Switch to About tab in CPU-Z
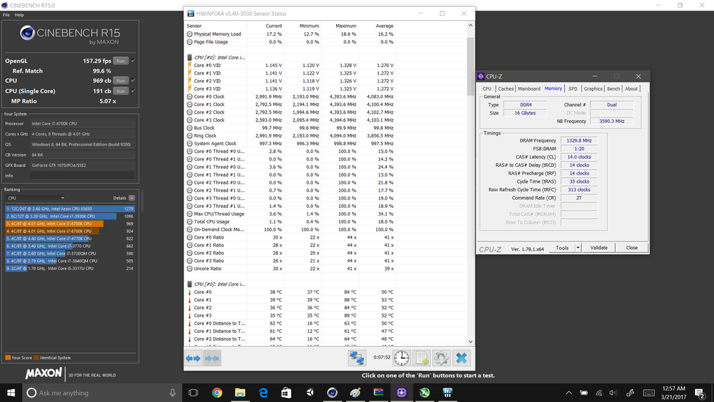 pyautogui.click(x=631, y=89)
